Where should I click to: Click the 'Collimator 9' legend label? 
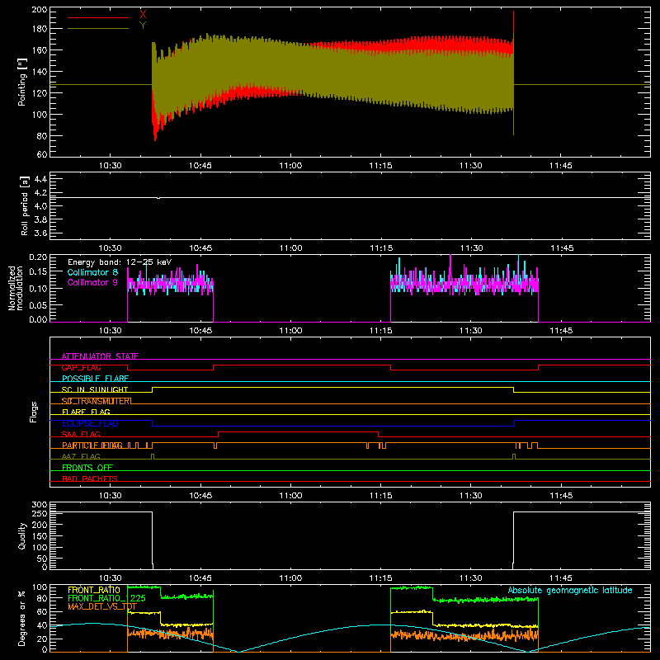(92, 282)
